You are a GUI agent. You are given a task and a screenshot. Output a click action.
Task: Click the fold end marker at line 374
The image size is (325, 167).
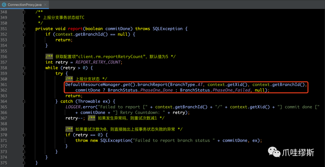click(x=24, y=157)
